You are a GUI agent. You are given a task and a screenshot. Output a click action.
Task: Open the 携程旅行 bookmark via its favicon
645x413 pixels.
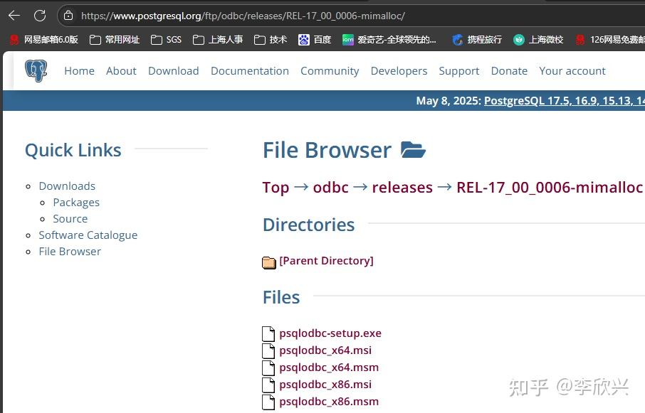[457, 41]
